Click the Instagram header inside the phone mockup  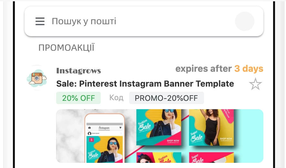click(x=104, y=128)
